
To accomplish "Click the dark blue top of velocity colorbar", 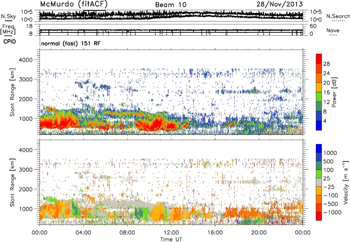I will tap(319, 149).
